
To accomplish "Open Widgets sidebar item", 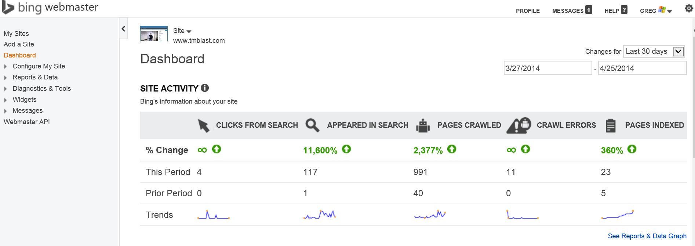I will click(25, 100).
